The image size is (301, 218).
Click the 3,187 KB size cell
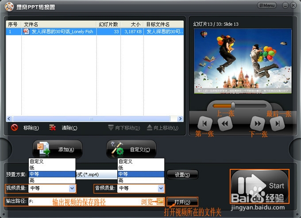tap(132, 32)
